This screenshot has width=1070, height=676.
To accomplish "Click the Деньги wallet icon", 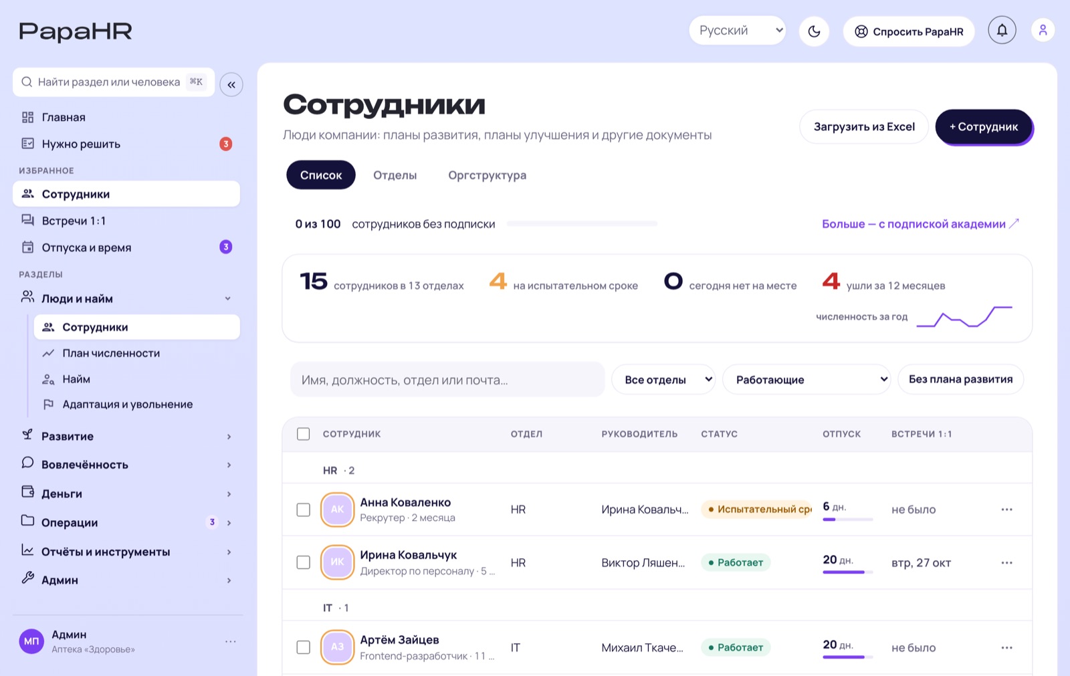I will [x=27, y=492].
